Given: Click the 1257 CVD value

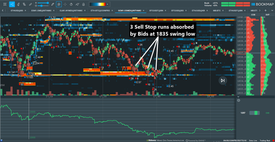Looking at the screenshot, I should (243, 113).
